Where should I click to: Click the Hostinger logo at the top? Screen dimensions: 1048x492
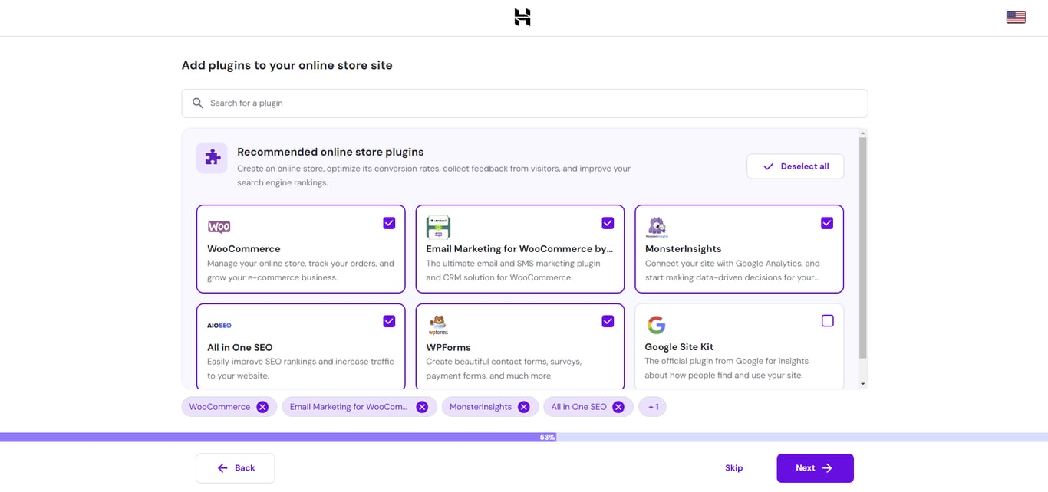[x=522, y=17]
